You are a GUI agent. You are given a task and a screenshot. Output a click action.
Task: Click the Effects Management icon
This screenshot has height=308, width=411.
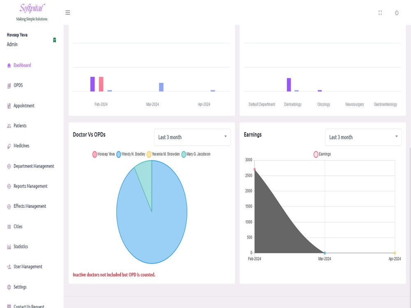9,207
